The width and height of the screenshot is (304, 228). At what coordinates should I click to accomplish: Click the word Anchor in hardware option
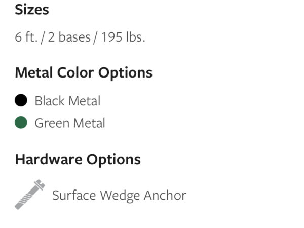(165, 195)
